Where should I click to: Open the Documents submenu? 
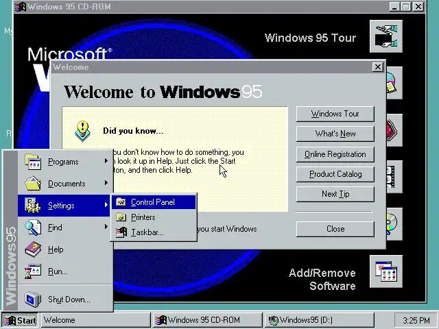[65, 184]
